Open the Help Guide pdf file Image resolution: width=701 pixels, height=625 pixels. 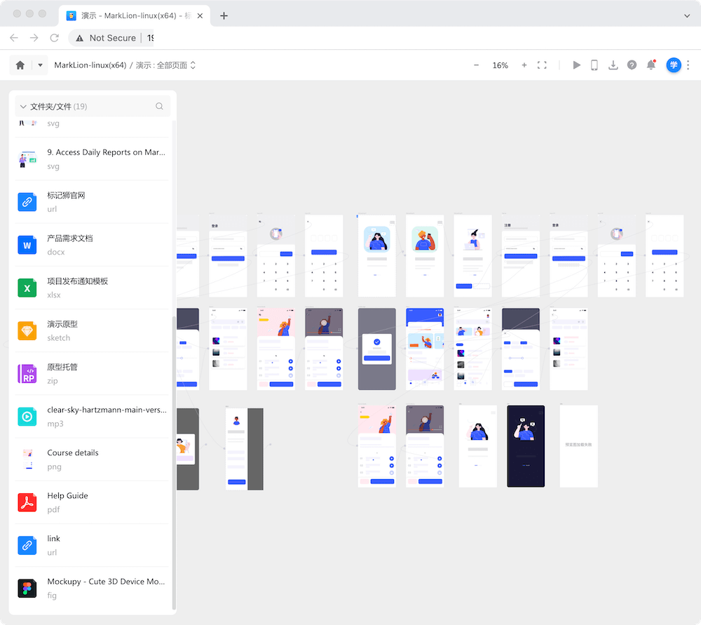pos(68,502)
